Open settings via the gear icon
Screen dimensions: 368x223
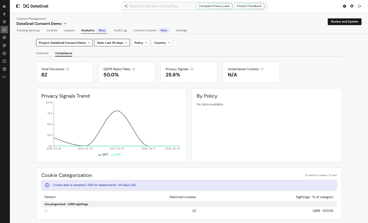point(344,6)
